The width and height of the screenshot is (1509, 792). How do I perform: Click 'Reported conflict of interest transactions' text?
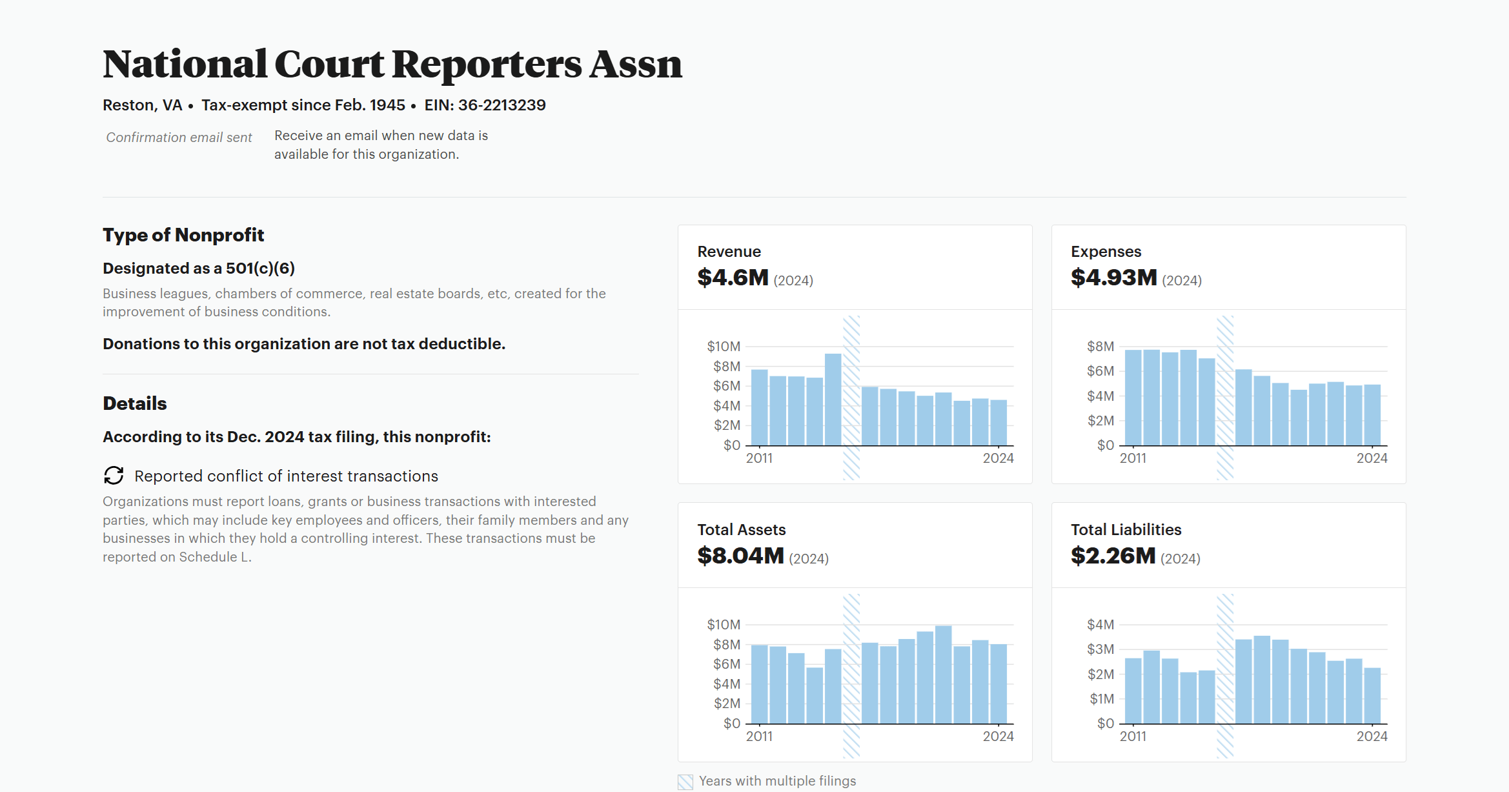(286, 476)
